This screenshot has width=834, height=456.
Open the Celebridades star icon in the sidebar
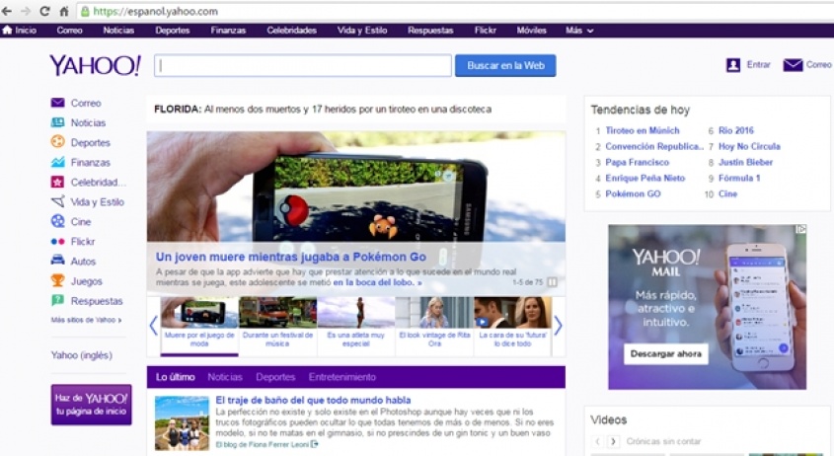(x=57, y=182)
